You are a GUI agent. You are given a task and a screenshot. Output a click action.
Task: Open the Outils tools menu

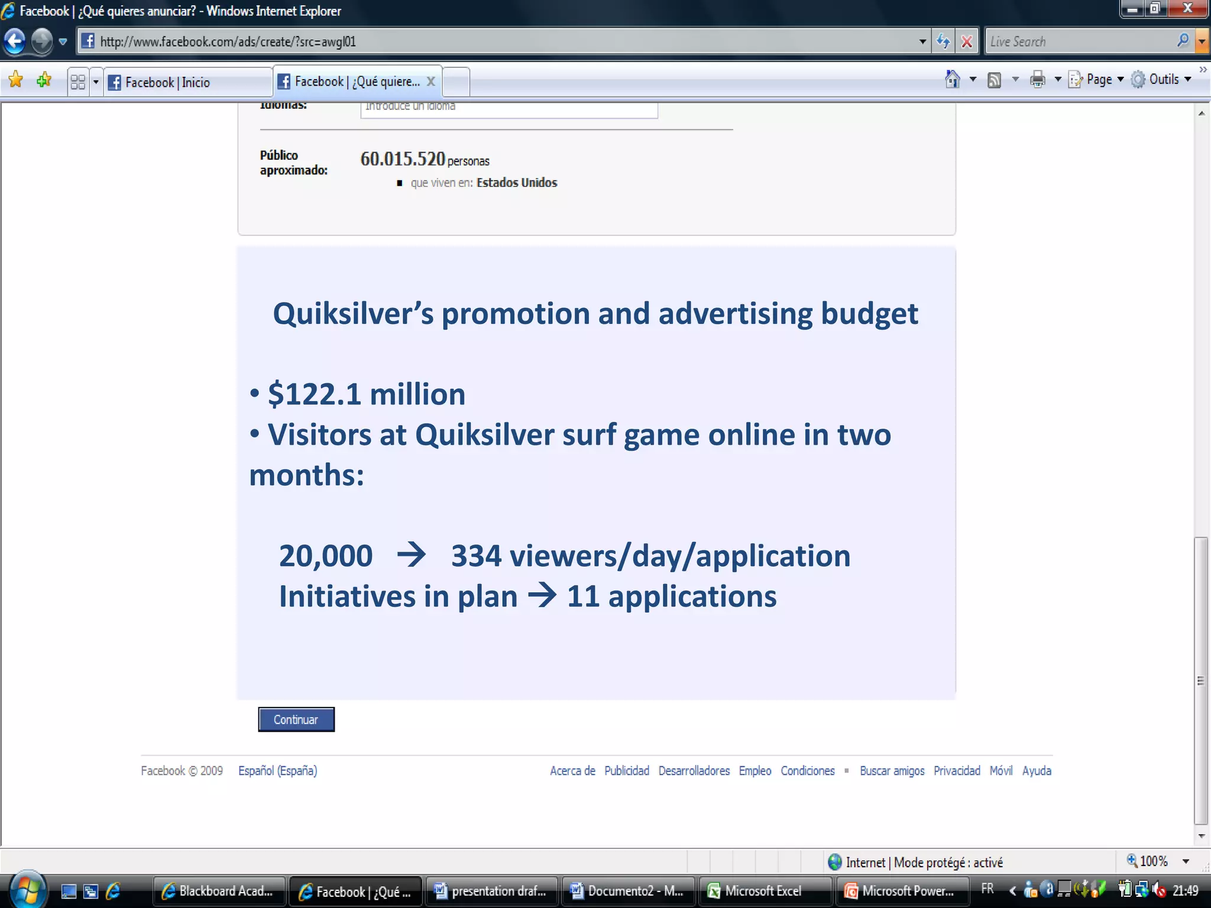pos(1161,79)
